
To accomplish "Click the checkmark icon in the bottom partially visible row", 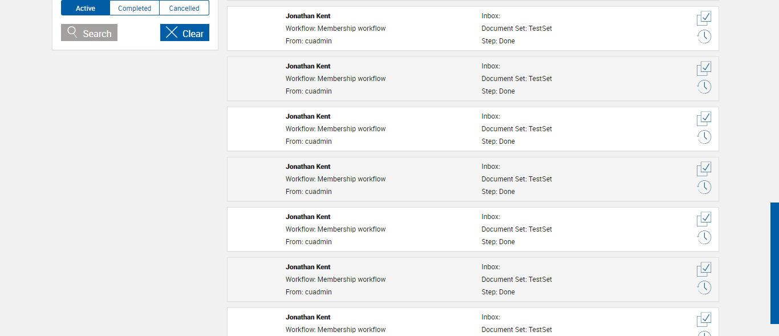I will 704,319.
